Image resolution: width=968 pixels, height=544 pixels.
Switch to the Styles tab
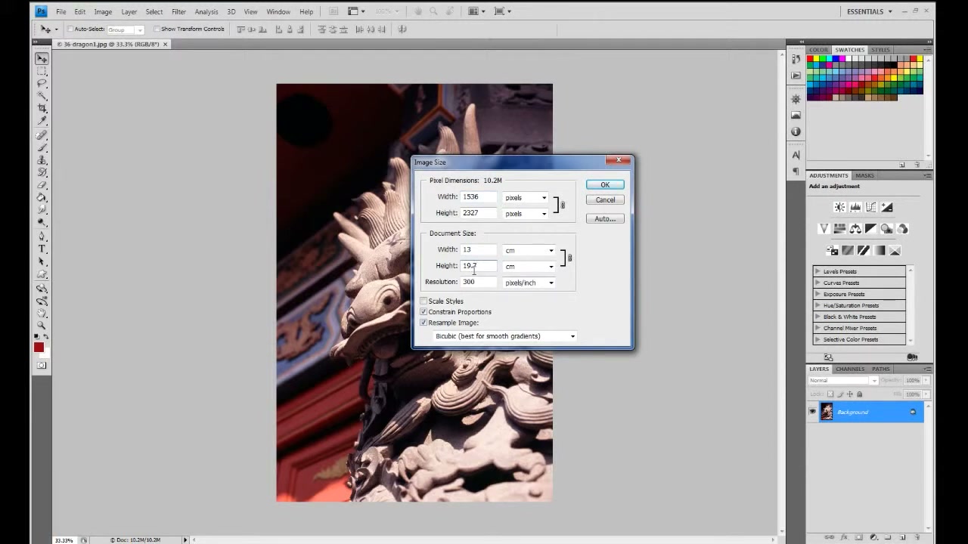point(880,50)
